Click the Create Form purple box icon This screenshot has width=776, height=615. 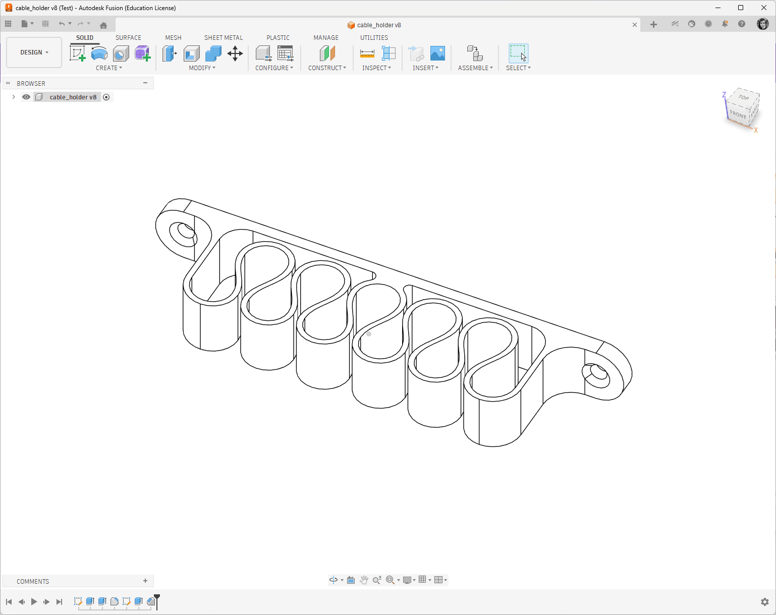(x=142, y=53)
